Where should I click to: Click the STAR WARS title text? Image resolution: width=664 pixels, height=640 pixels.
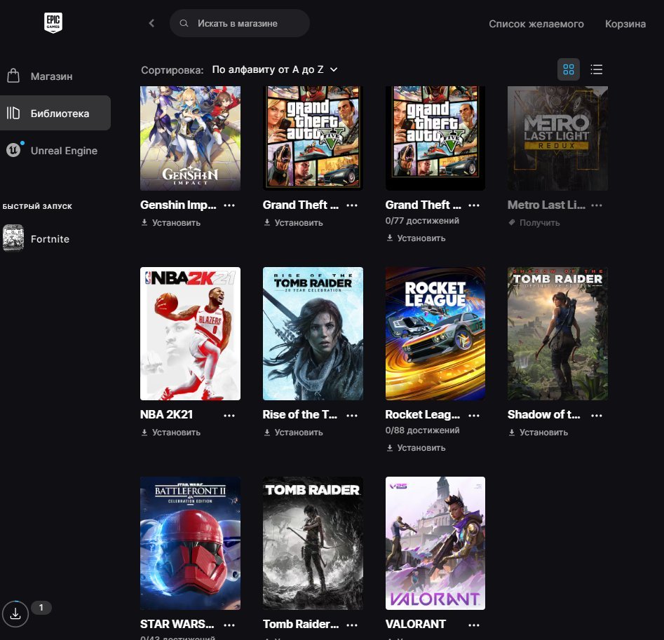[x=177, y=624]
